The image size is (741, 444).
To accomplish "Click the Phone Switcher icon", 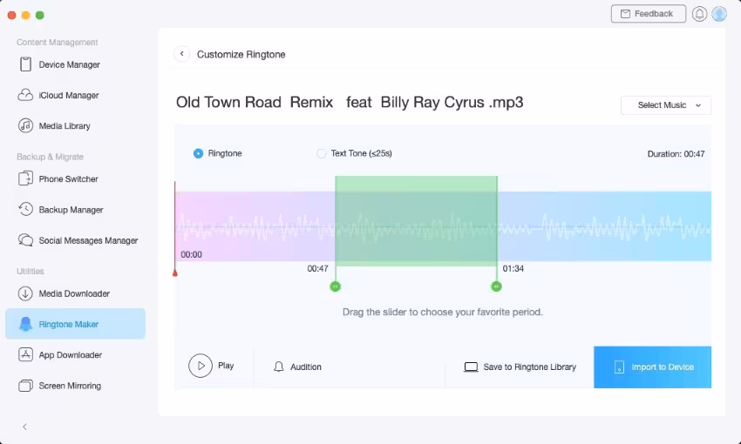I will tap(25, 178).
